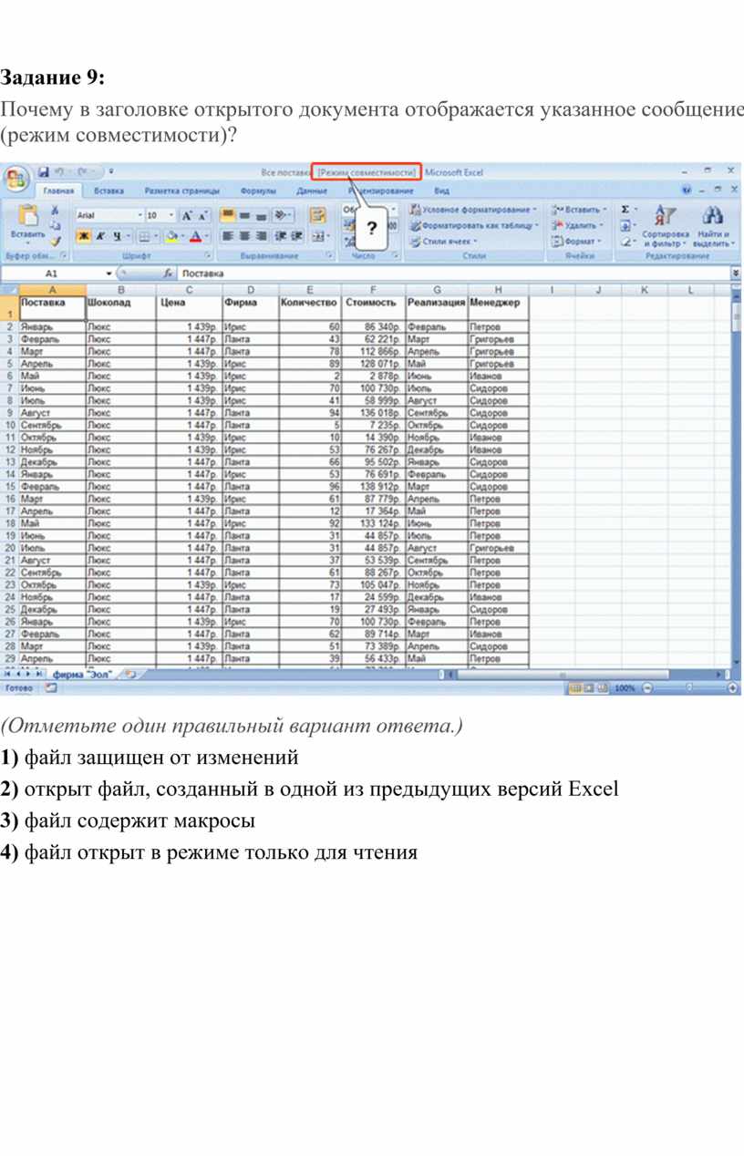
Task: Align text to the left
Action: click(227, 236)
